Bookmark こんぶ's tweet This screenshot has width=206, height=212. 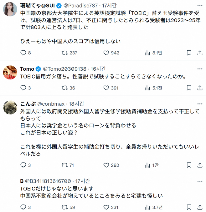189,165
